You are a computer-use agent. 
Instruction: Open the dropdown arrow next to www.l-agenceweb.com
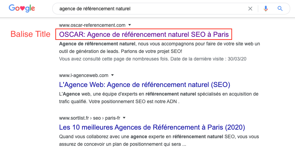(x=112, y=75)
